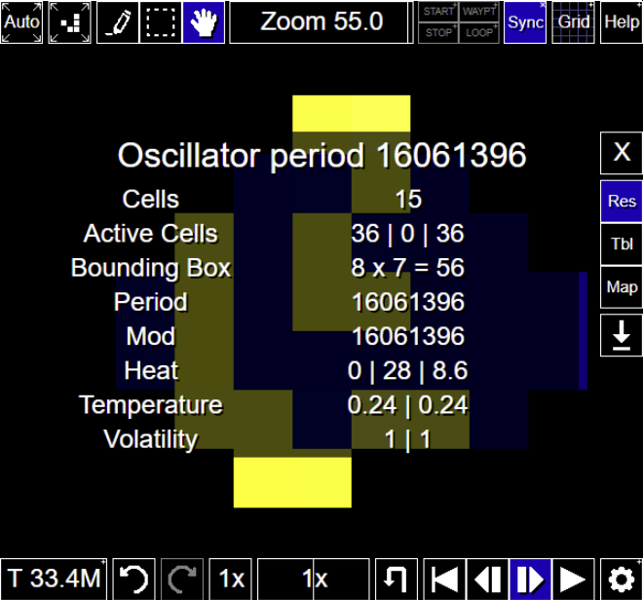Click the START button
The height and width of the screenshot is (600, 643).
pyautogui.click(x=438, y=12)
